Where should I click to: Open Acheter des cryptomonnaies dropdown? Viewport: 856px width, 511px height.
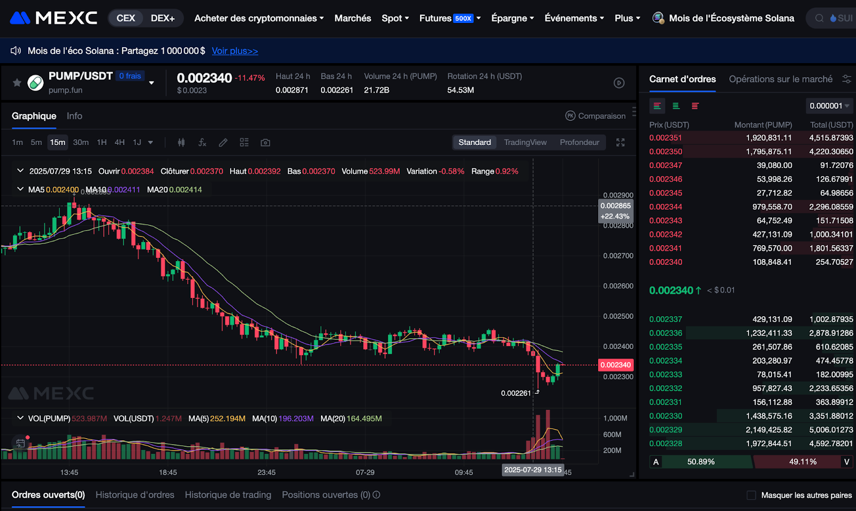pyautogui.click(x=259, y=18)
